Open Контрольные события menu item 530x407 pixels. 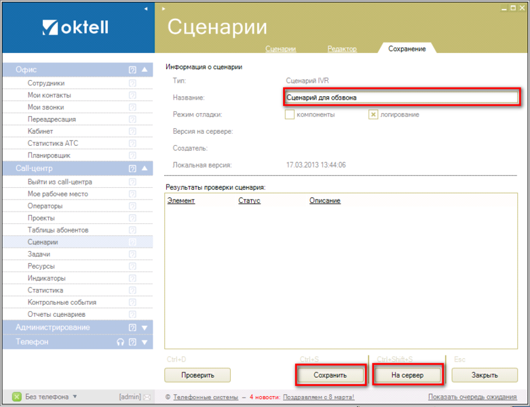62,303
